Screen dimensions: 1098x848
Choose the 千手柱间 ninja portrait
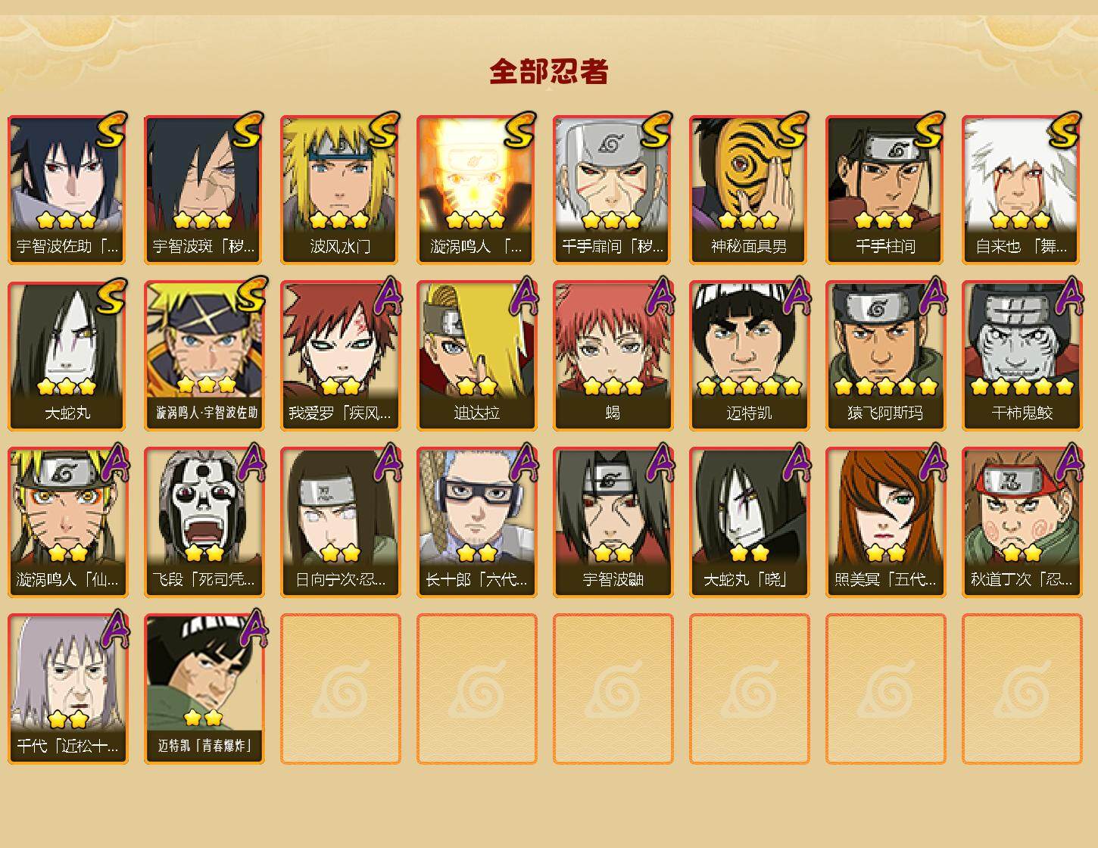pos(885,189)
